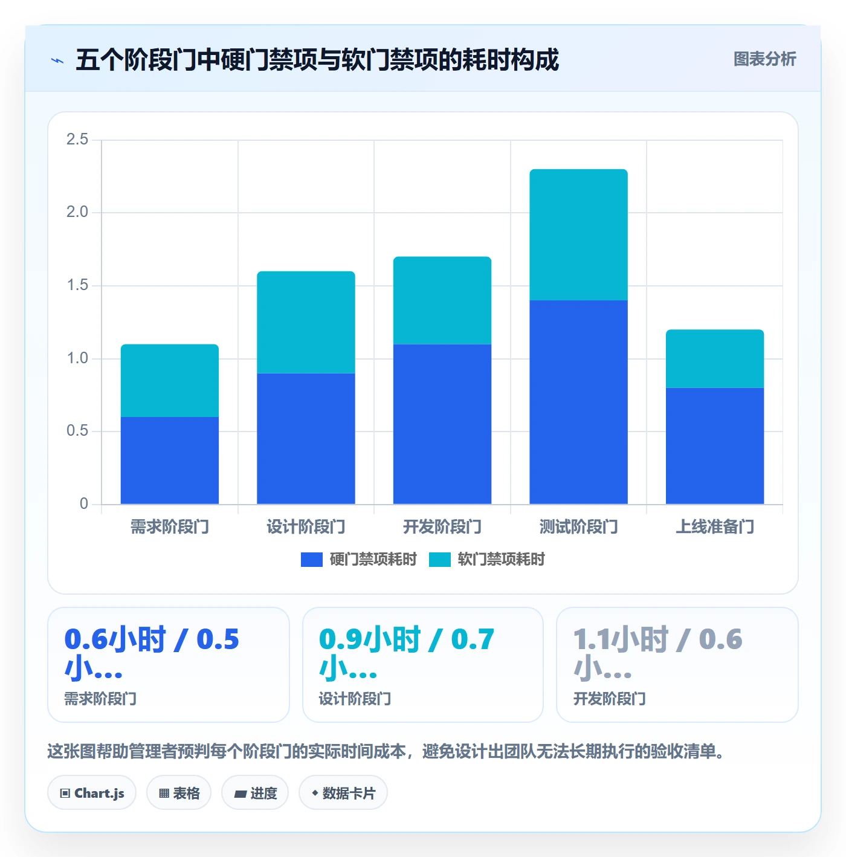846x857 pixels.
Task: Click the dark blue bar for 测试阶段门
Action: (579, 402)
